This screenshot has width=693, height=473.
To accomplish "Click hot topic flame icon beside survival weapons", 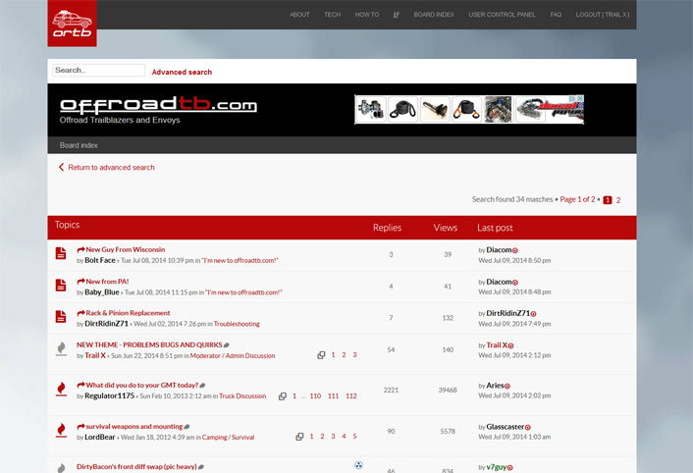I will [x=61, y=431].
